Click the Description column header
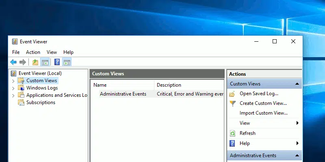Image resolution: width=325 pixels, height=162 pixels. 169,85
